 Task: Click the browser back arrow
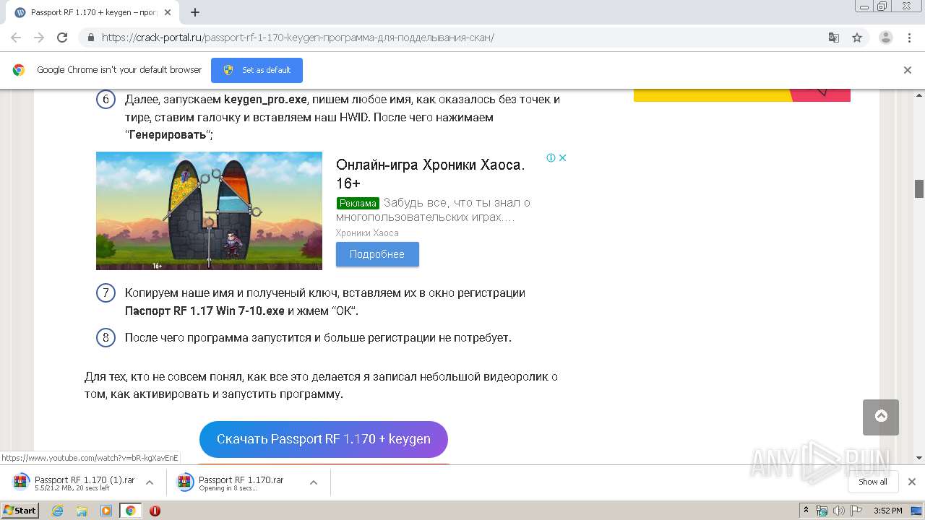pyautogui.click(x=16, y=38)
